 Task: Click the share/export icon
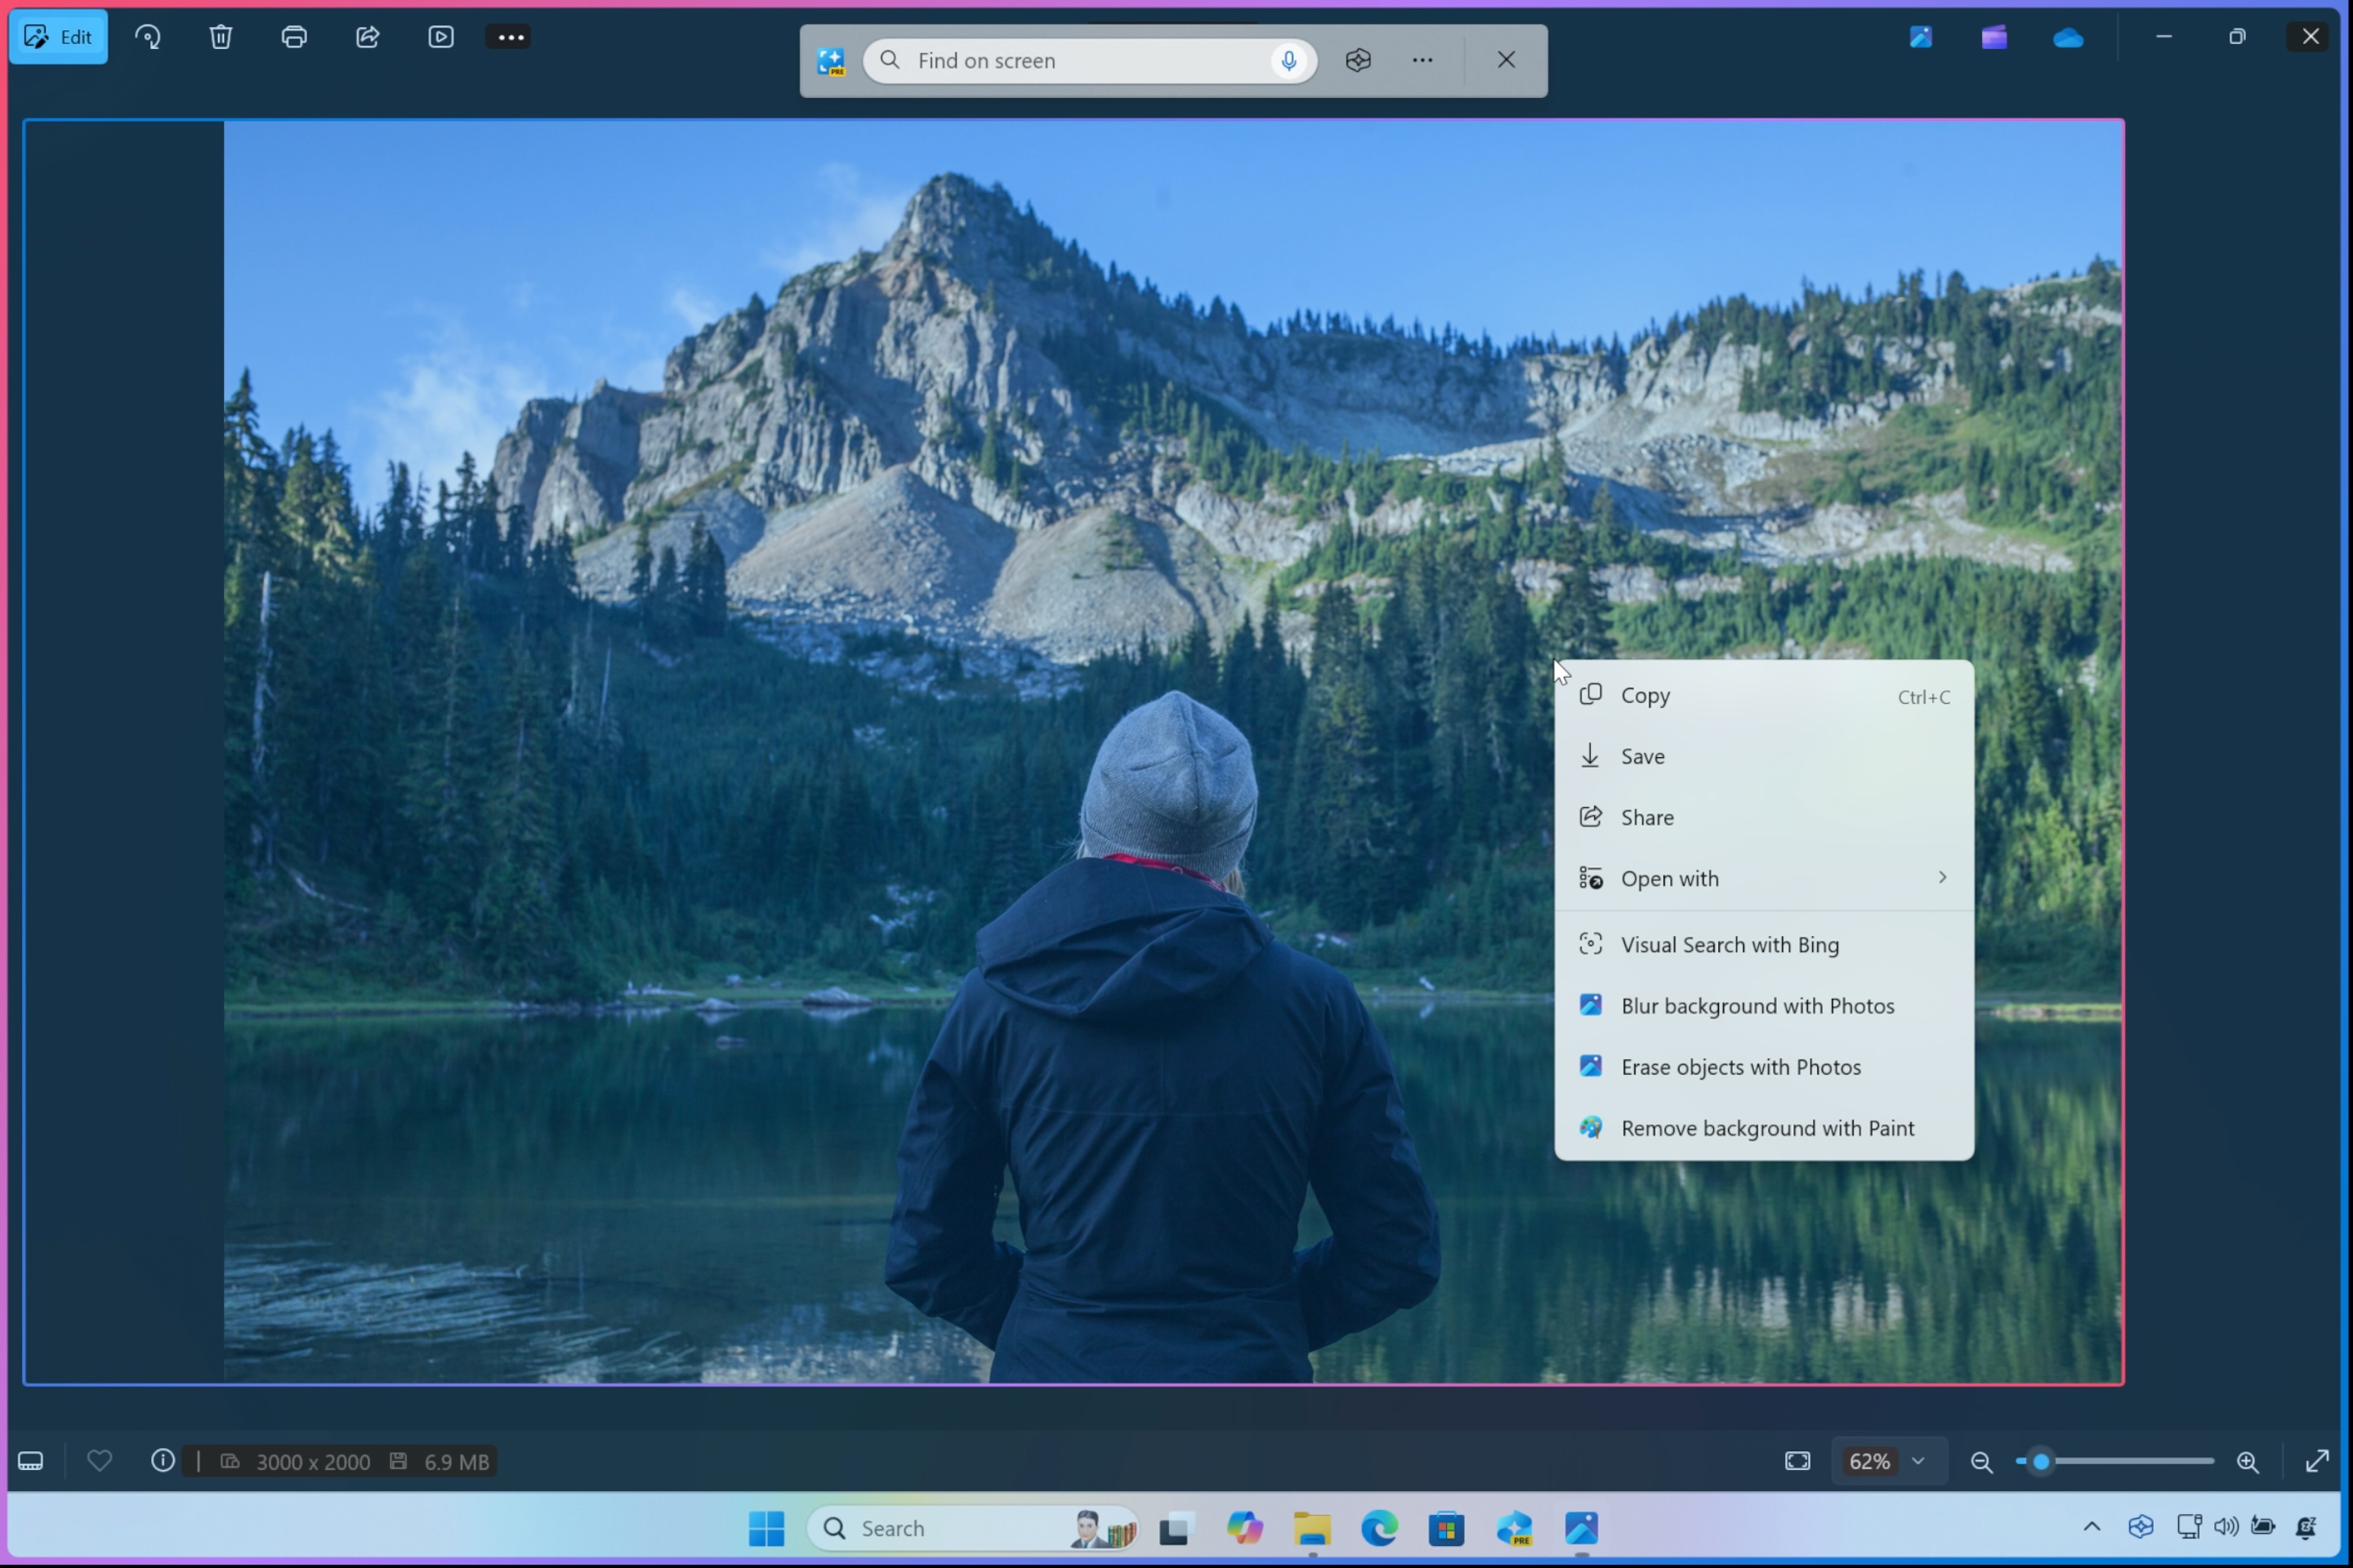pos(368,35)
